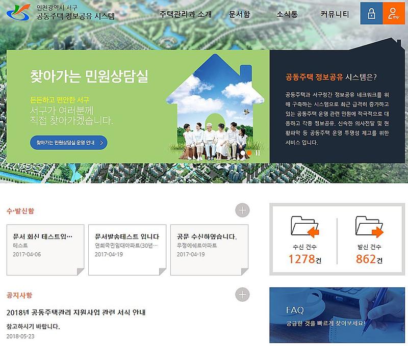Open My Page via the orange person icon
This screenshot has height=346, width=408.
393,14
